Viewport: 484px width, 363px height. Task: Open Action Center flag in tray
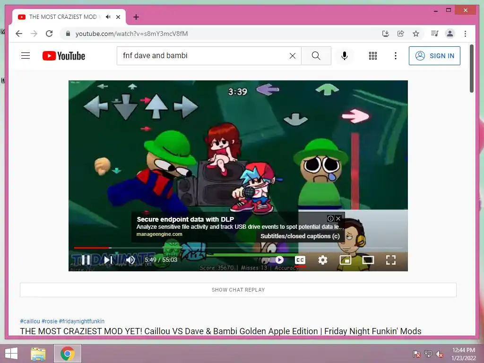coord(417,354)
